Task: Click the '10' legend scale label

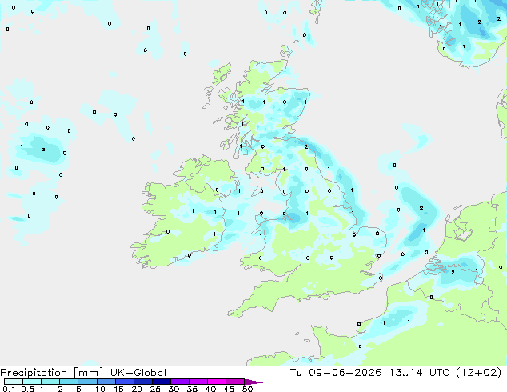Action: 100,389
